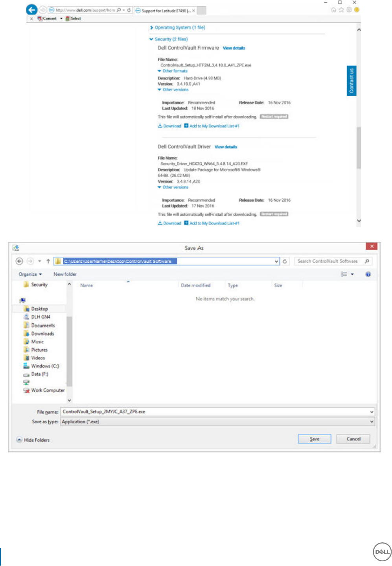This screenshot has width=392, height=566.
Task: Add ControlVault Driver to My Download List
Action: point(212,223)
